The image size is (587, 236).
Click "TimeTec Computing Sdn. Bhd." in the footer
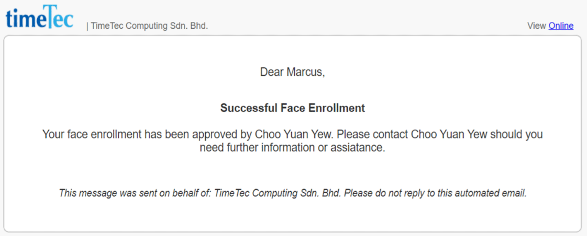(278, 193)
